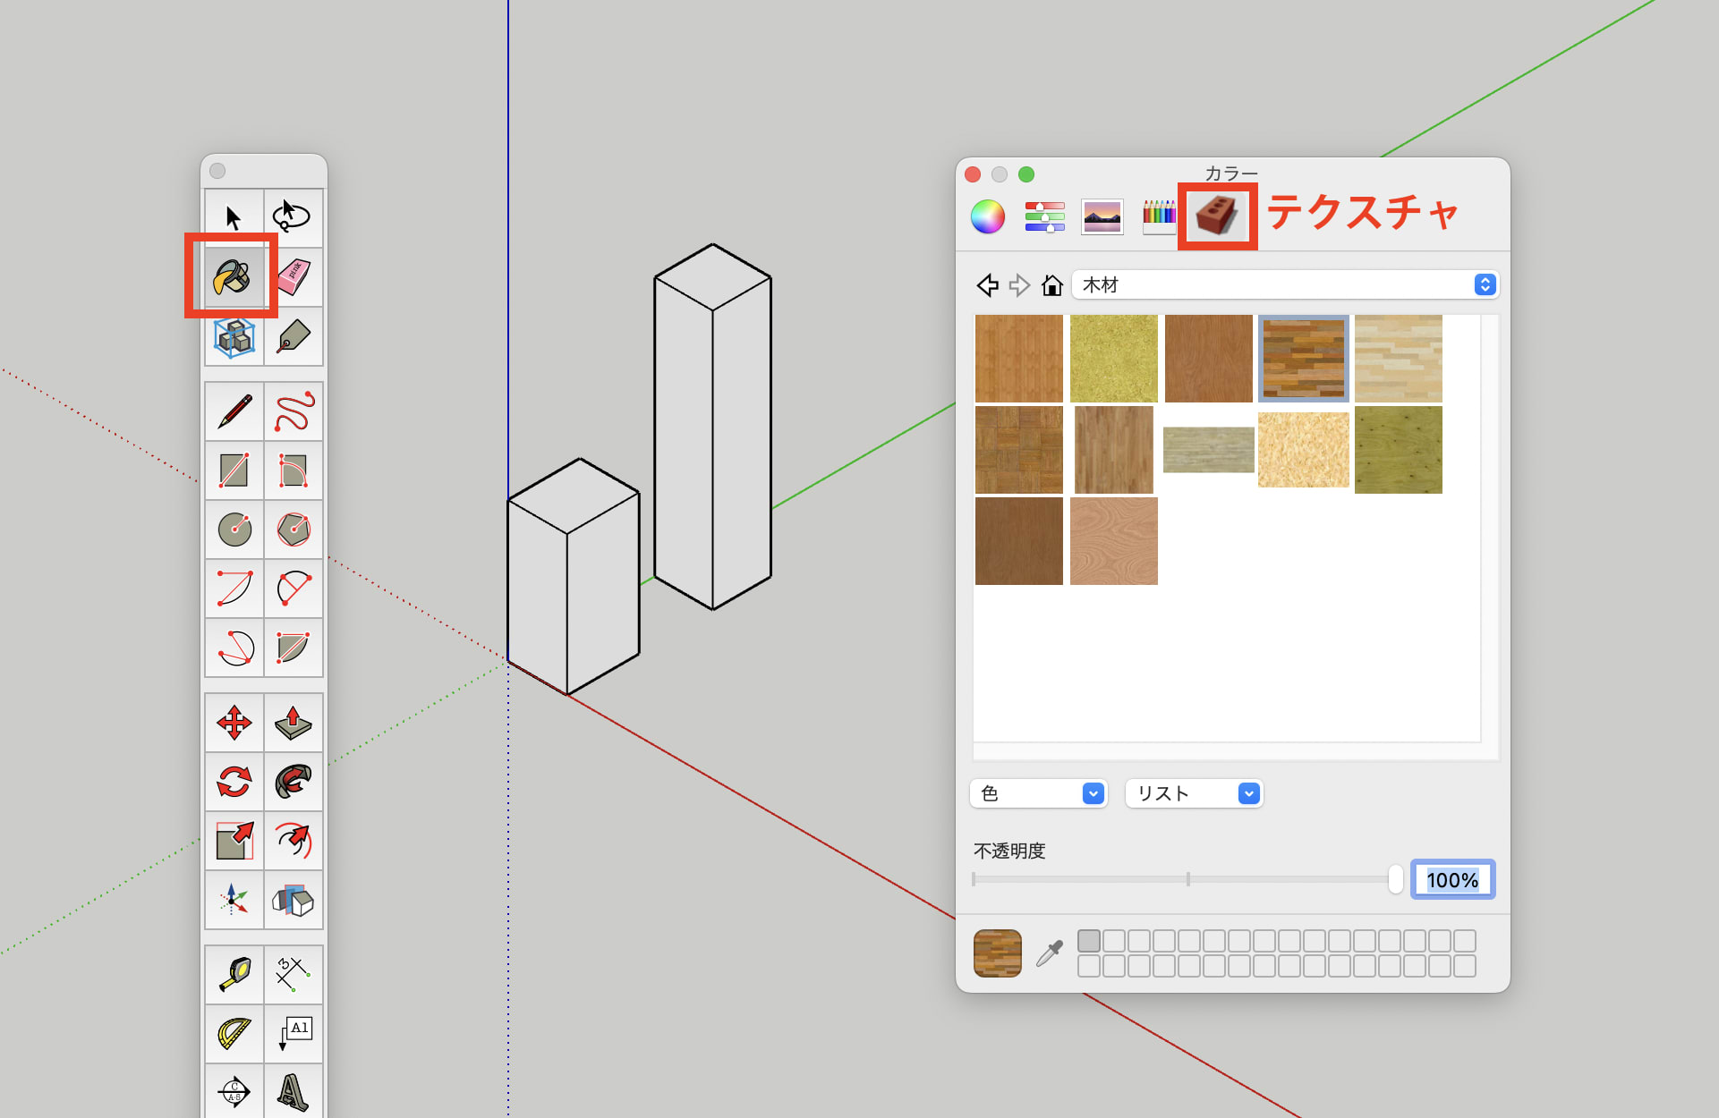The height and width of the screenshot is (1118, 1719).
Task: Click the opacity slider handle
Action: pyautogui.click(x=1395, y=879)
